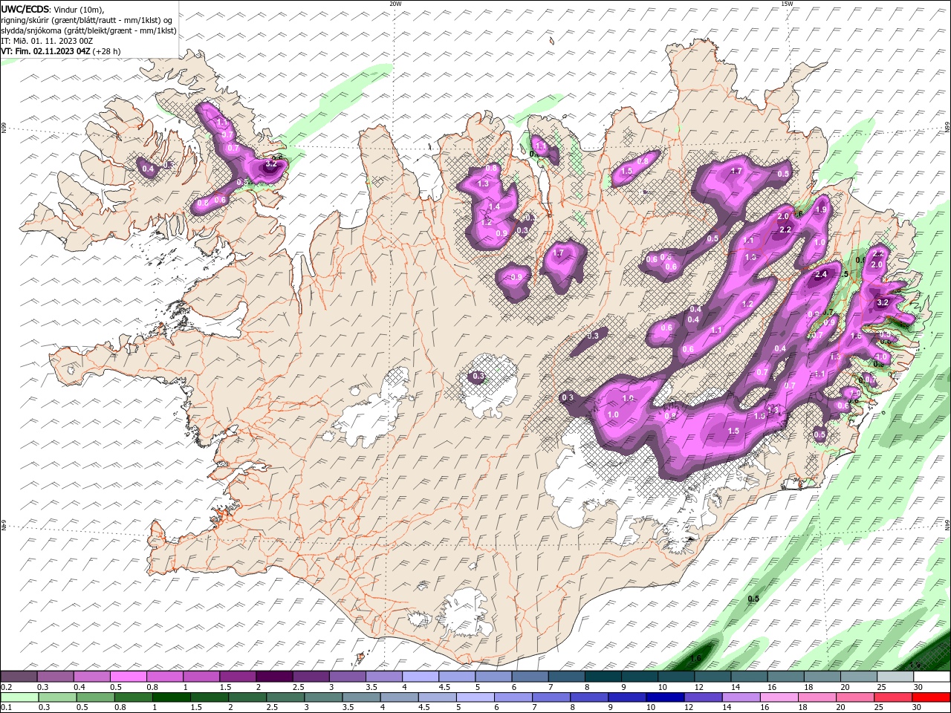Screen dimensions: 951x713
Task: Select the 20 pink swatch in the lower legend
Action: click(854, 697)
